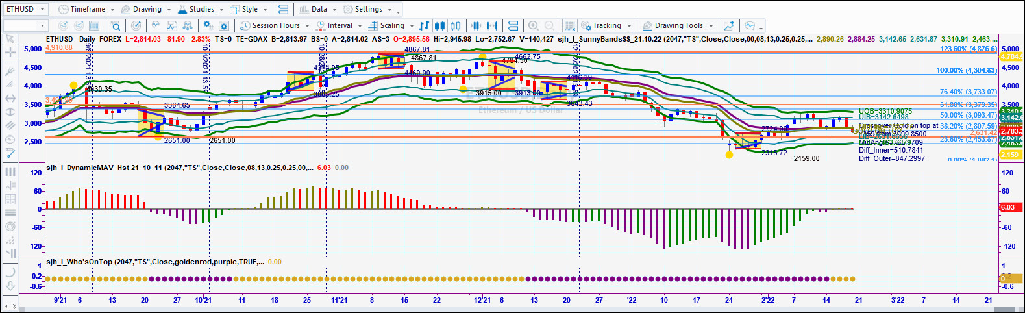Viewport: 1025px width, 313px height.
Task: Click the down arrow tool in left sidebar
Action: pyautogui.click(x=10, y=286)
